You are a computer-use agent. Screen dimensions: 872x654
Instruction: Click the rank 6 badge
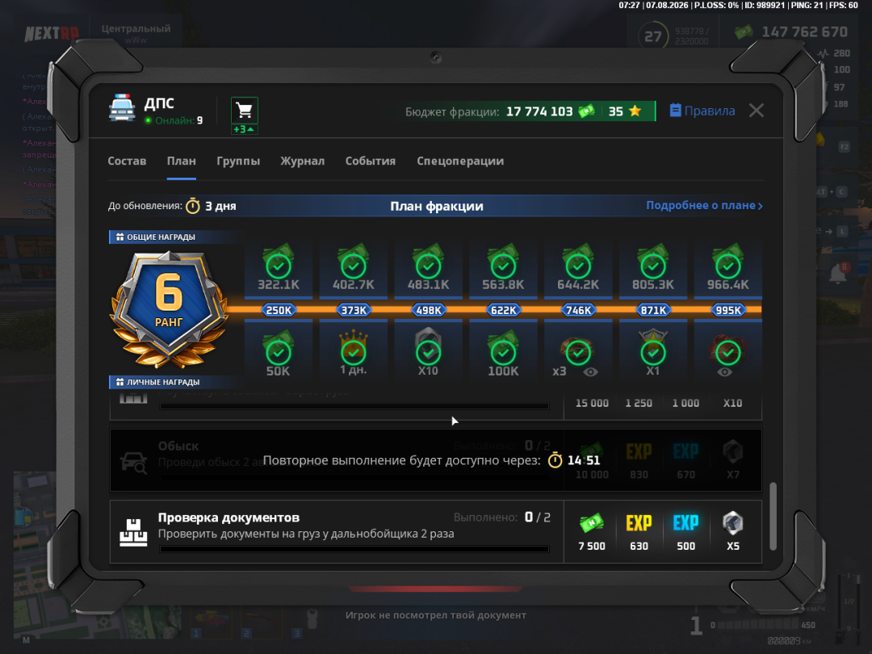(x=169, y=309)
